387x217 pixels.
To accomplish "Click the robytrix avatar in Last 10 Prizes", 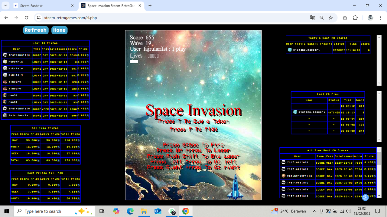I will tap(5, 61).
